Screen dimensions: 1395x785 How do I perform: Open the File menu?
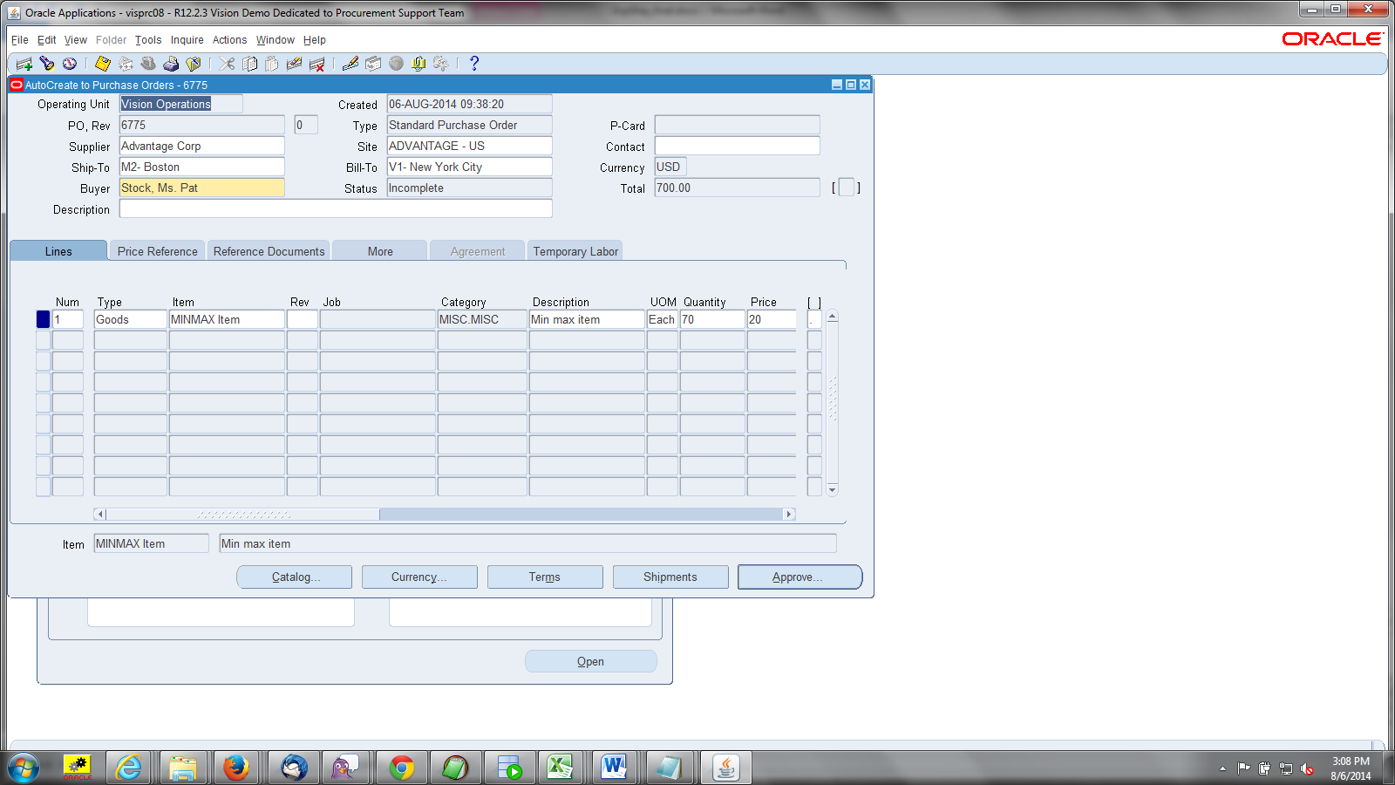(x=20, y=40)
